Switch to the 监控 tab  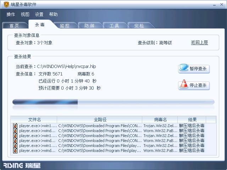point(65,25)
